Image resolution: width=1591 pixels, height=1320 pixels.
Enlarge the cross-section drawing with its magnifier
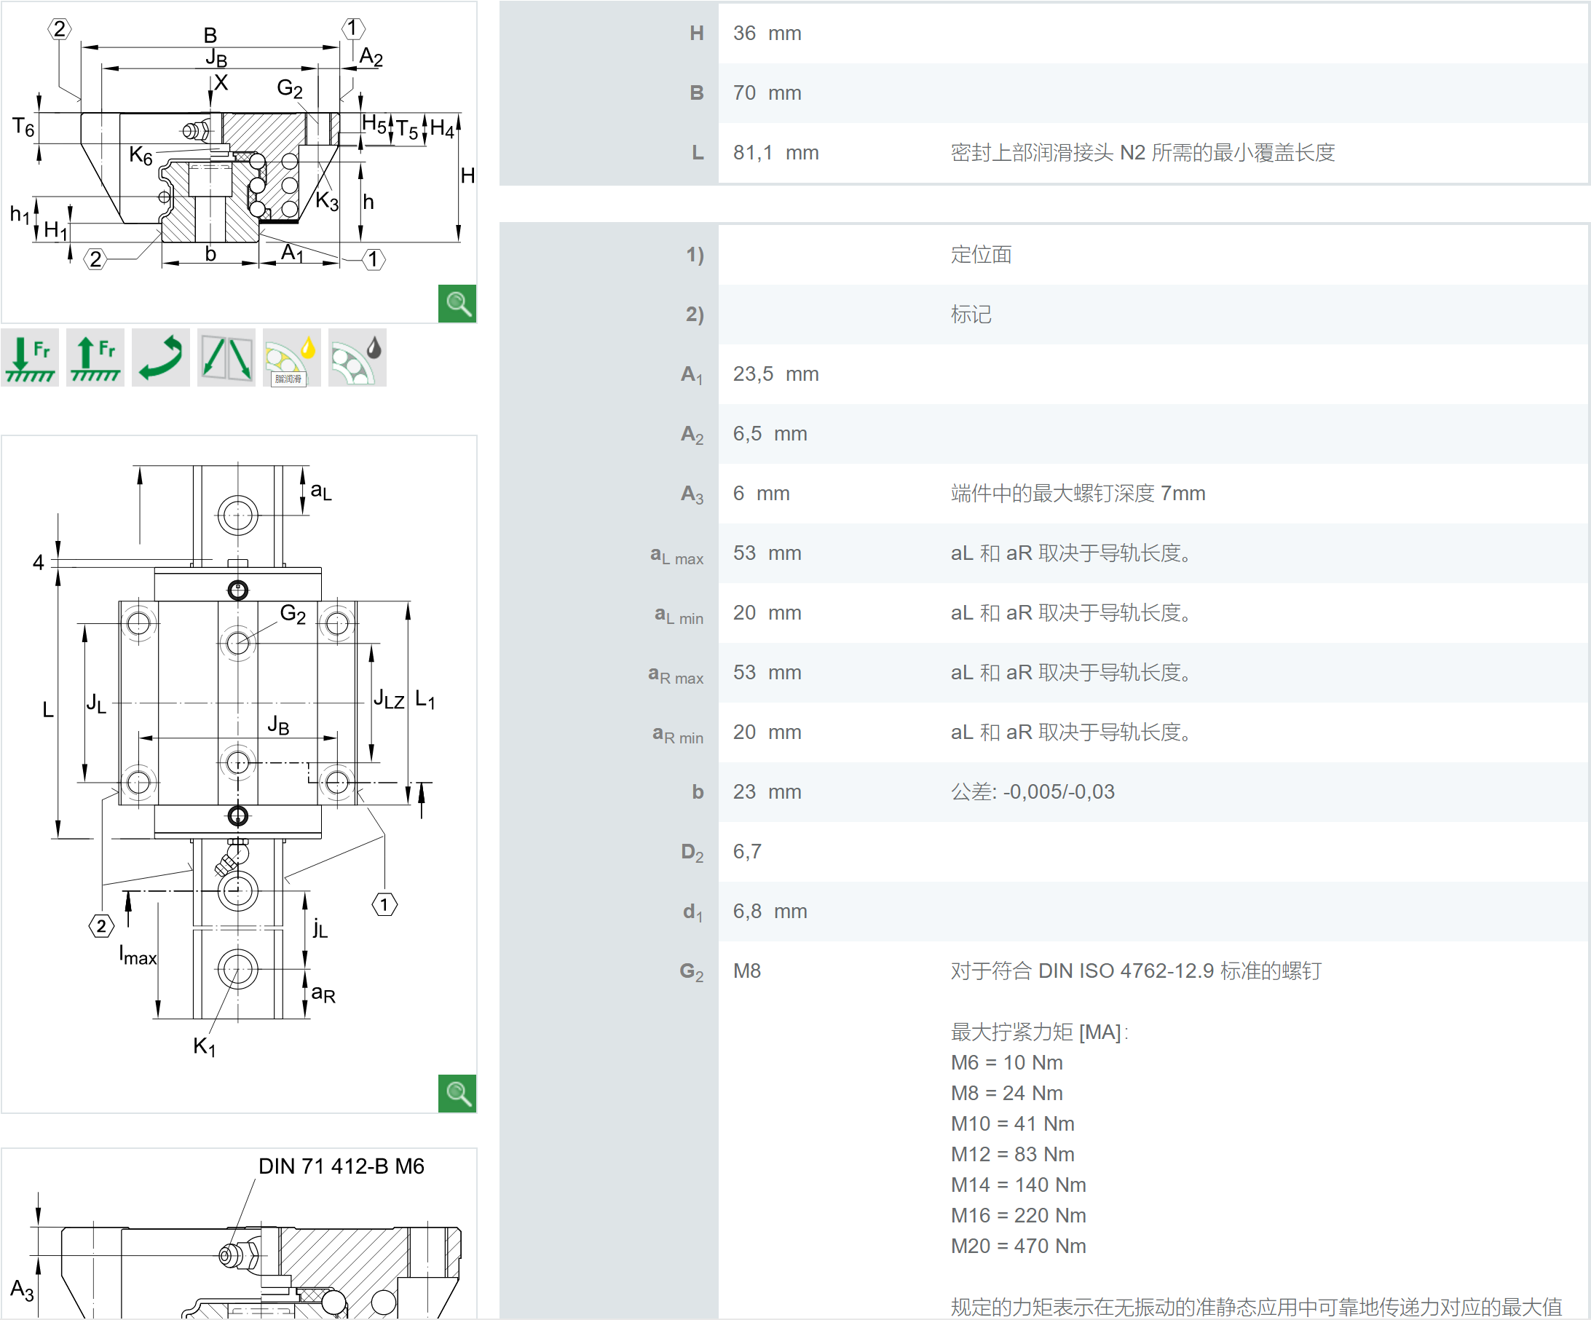457,304
